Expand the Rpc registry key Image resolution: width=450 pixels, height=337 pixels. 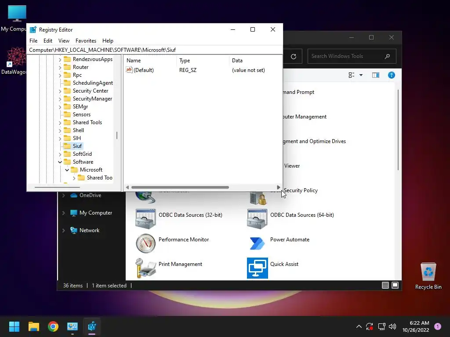point(60,75)
